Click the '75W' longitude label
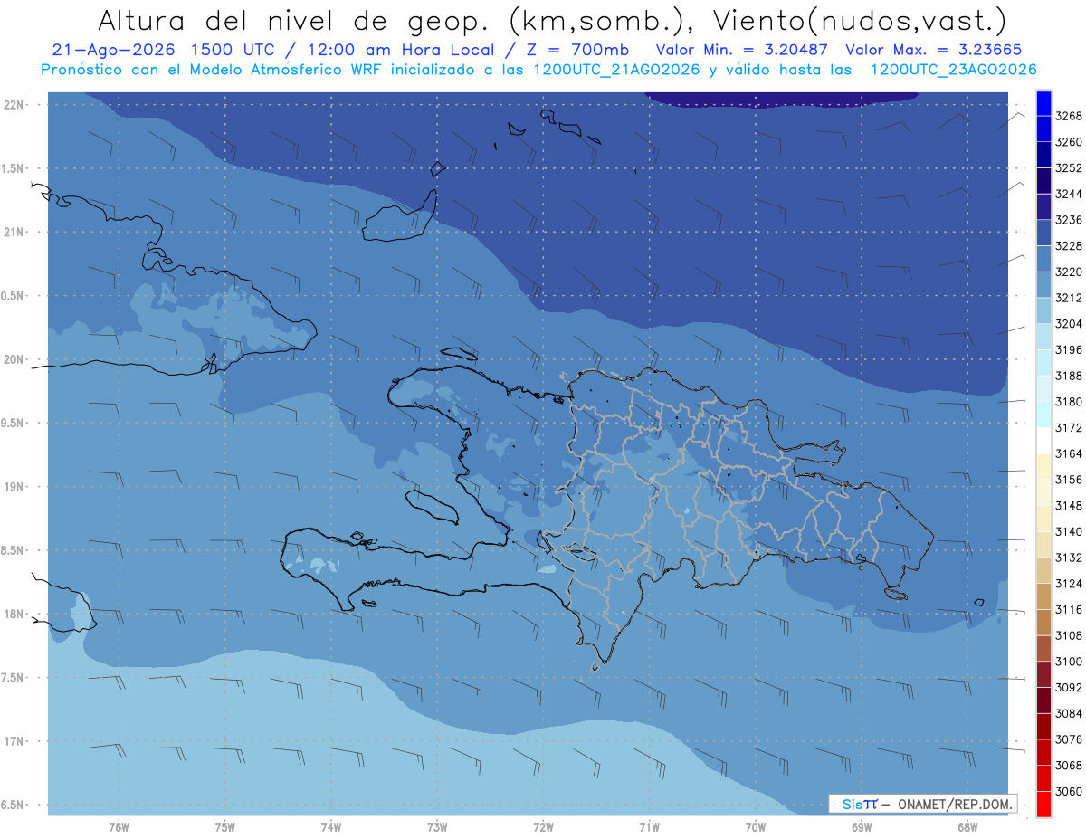The height and width of the screenshot is (839, 1086). [224, 826]
